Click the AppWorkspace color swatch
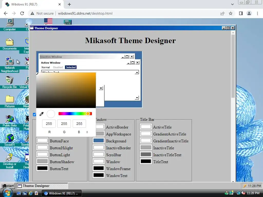Screen dimensions: 263x197 pos(100,134)
